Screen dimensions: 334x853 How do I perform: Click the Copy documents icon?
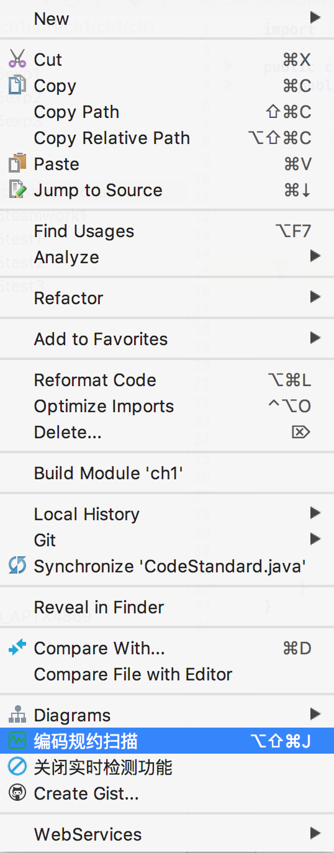[x=17, y=86]
